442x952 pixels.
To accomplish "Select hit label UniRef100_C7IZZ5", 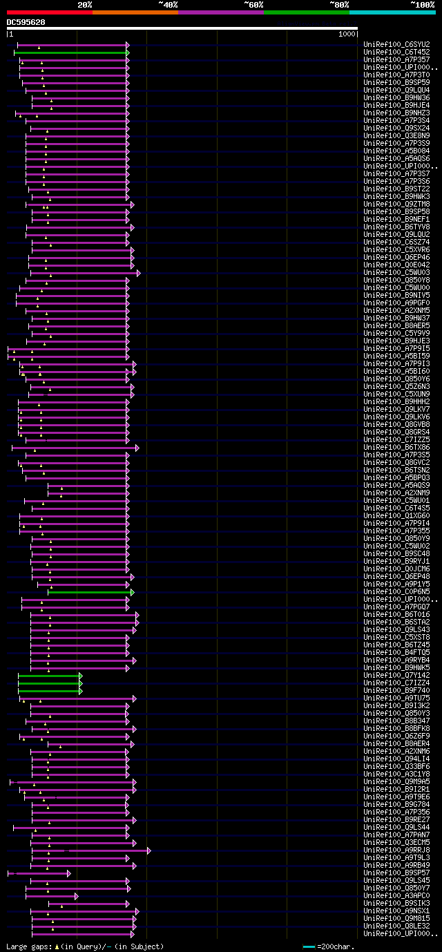I will tap(396, 439).
